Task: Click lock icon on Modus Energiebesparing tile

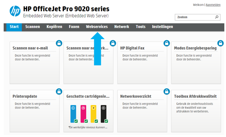Action: tap(220, 43)
